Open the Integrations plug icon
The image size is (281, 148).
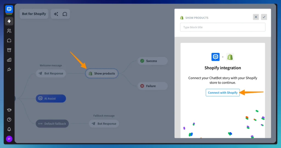[9, 70]
